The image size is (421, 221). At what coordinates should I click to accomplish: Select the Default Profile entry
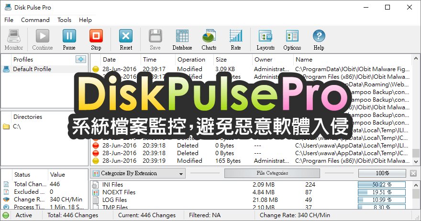44,69
